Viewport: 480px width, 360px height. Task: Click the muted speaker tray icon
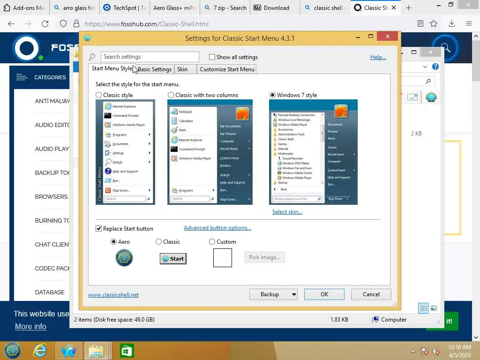click(436, 352)
